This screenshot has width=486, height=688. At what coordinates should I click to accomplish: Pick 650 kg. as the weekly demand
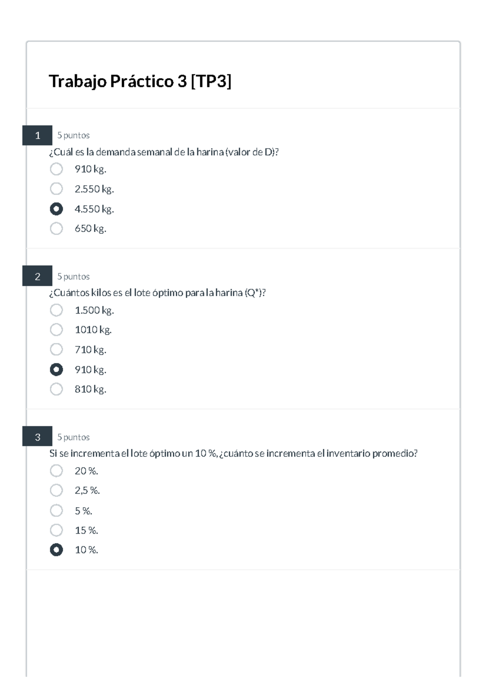(56, 229)
